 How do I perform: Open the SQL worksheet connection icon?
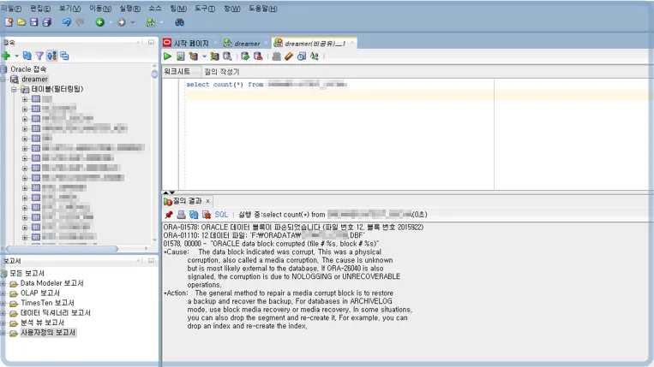pyautogui.click(x=151, y=22)
